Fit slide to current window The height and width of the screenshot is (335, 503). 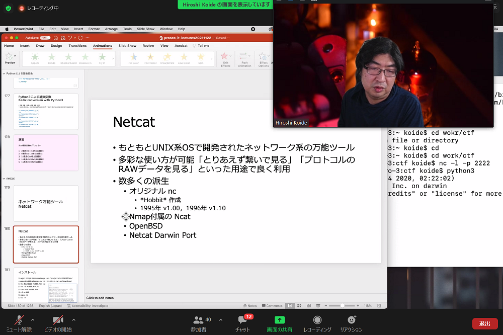pos(379,306)
